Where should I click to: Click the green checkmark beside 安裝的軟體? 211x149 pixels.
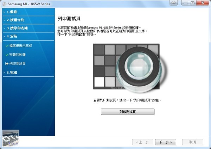[x=7, y=55]
